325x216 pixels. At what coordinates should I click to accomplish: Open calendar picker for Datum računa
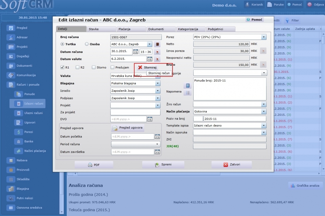tap(136, 52)
